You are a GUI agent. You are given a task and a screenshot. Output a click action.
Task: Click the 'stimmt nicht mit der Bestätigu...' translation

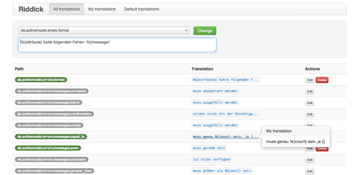[x=226, y=114]
